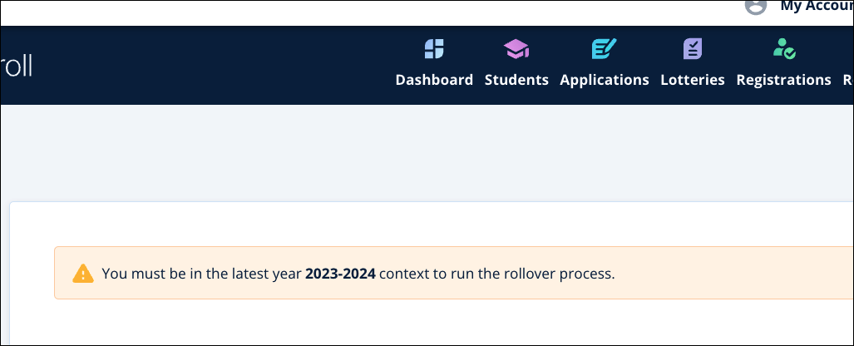Open the Applications menu label
Image resolution: width=854 pixels, height=346 pixels.
tap(605, 80)
